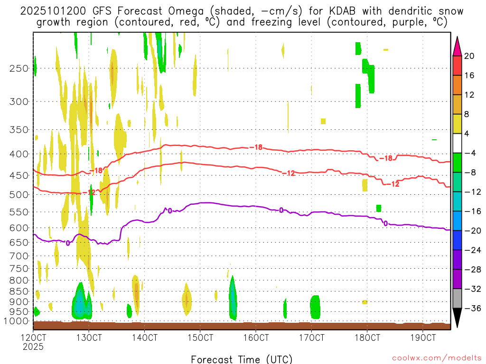Click the -12 contour label near 185CT
The image size is (486, 364).
point(393,184)
